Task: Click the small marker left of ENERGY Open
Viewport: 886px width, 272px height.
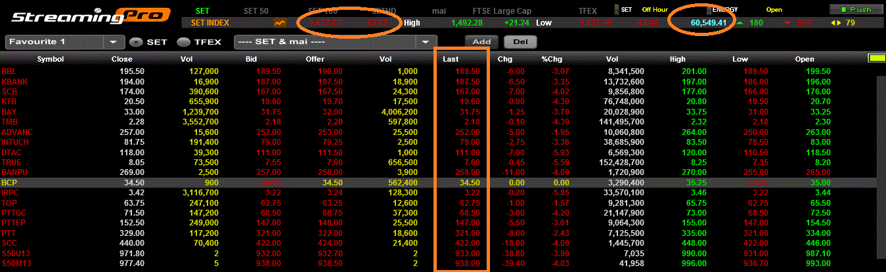Action: [709, 9]
